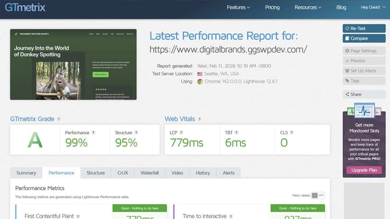Click the Compare button

[x=364, y=39]
